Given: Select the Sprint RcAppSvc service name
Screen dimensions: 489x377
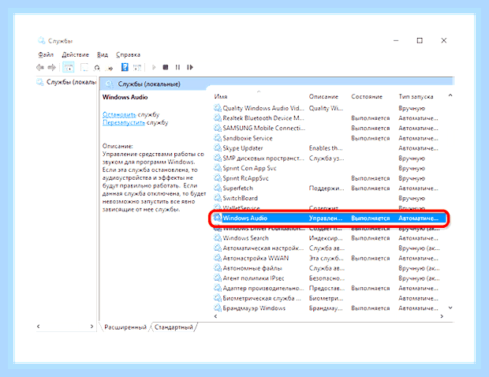Looking at the screenshot, I should [x=245, y=178].
